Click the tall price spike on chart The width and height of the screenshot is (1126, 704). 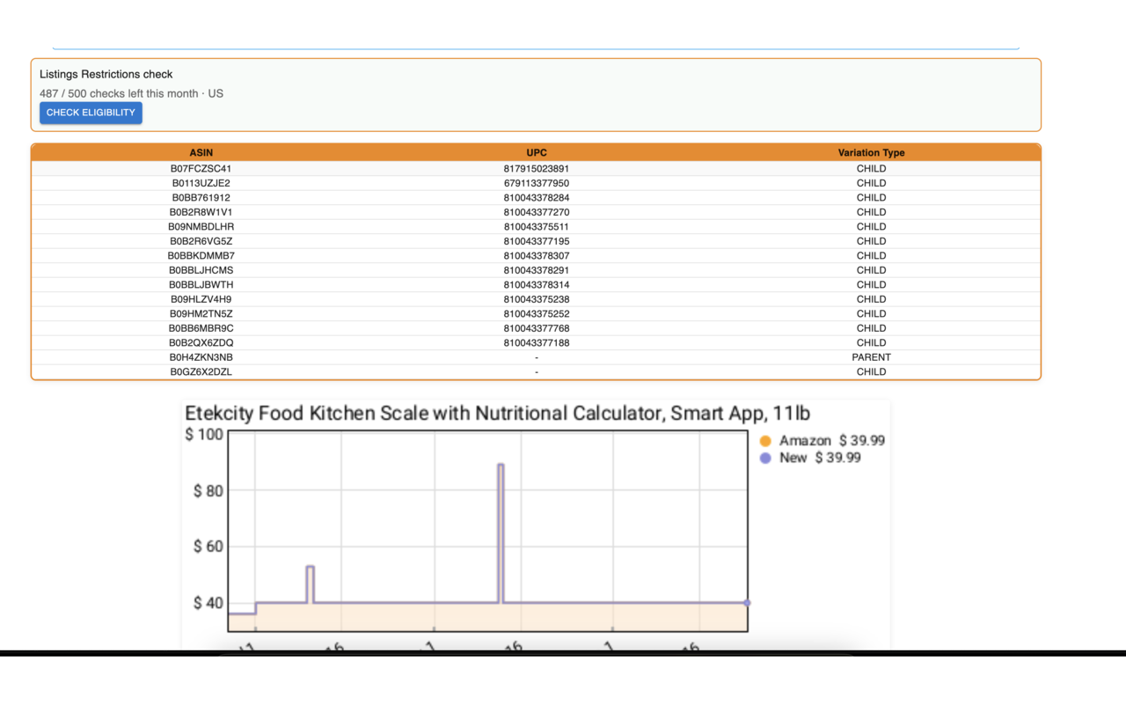click(x=501, y=528)
